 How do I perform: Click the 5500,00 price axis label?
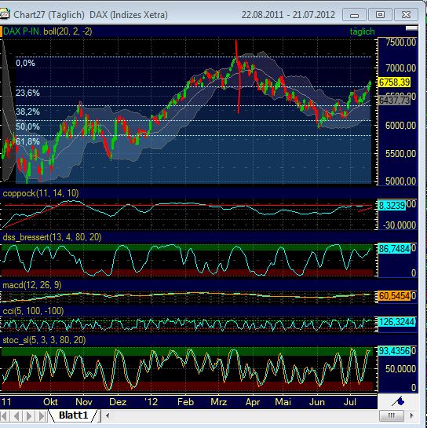coord(401,154)
